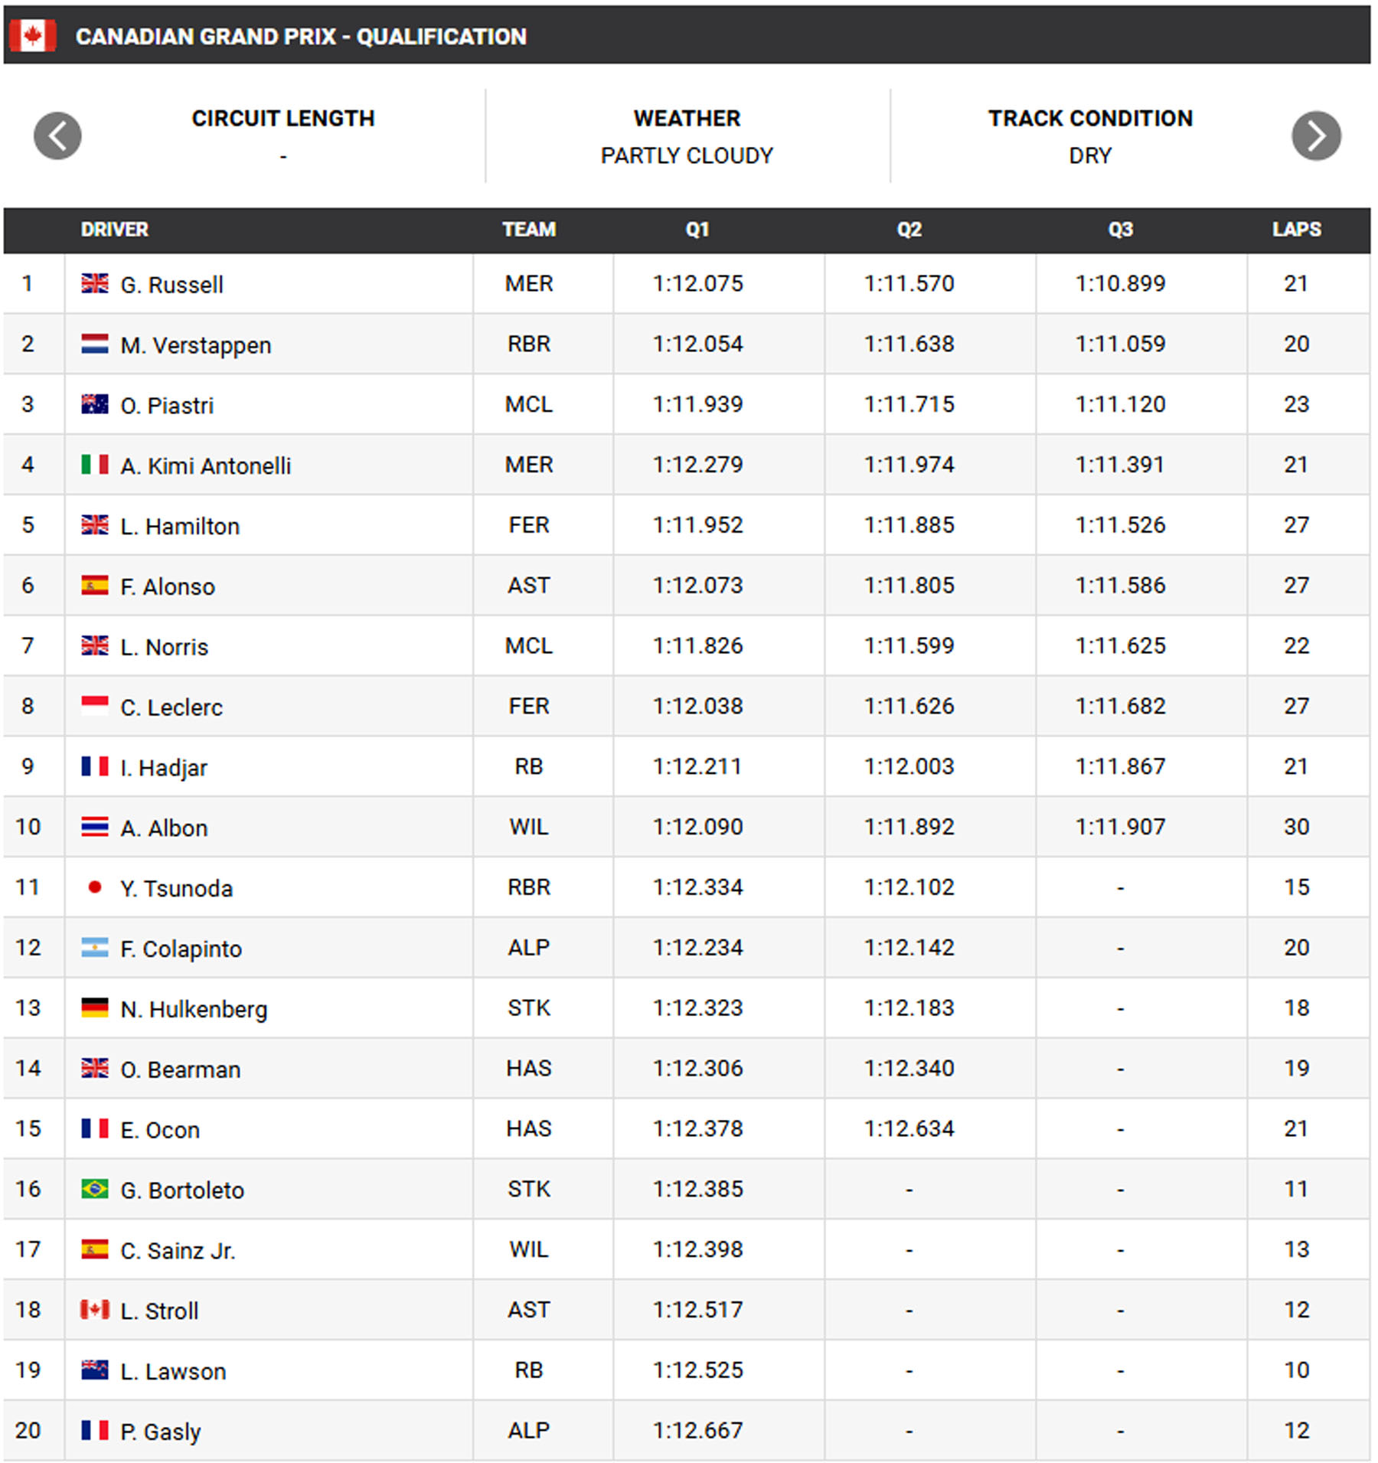This screenshot has height=1463, width=1378.
Task: Click the Argentine flag beside F. Colapinto
Action: tap(95, 948)
